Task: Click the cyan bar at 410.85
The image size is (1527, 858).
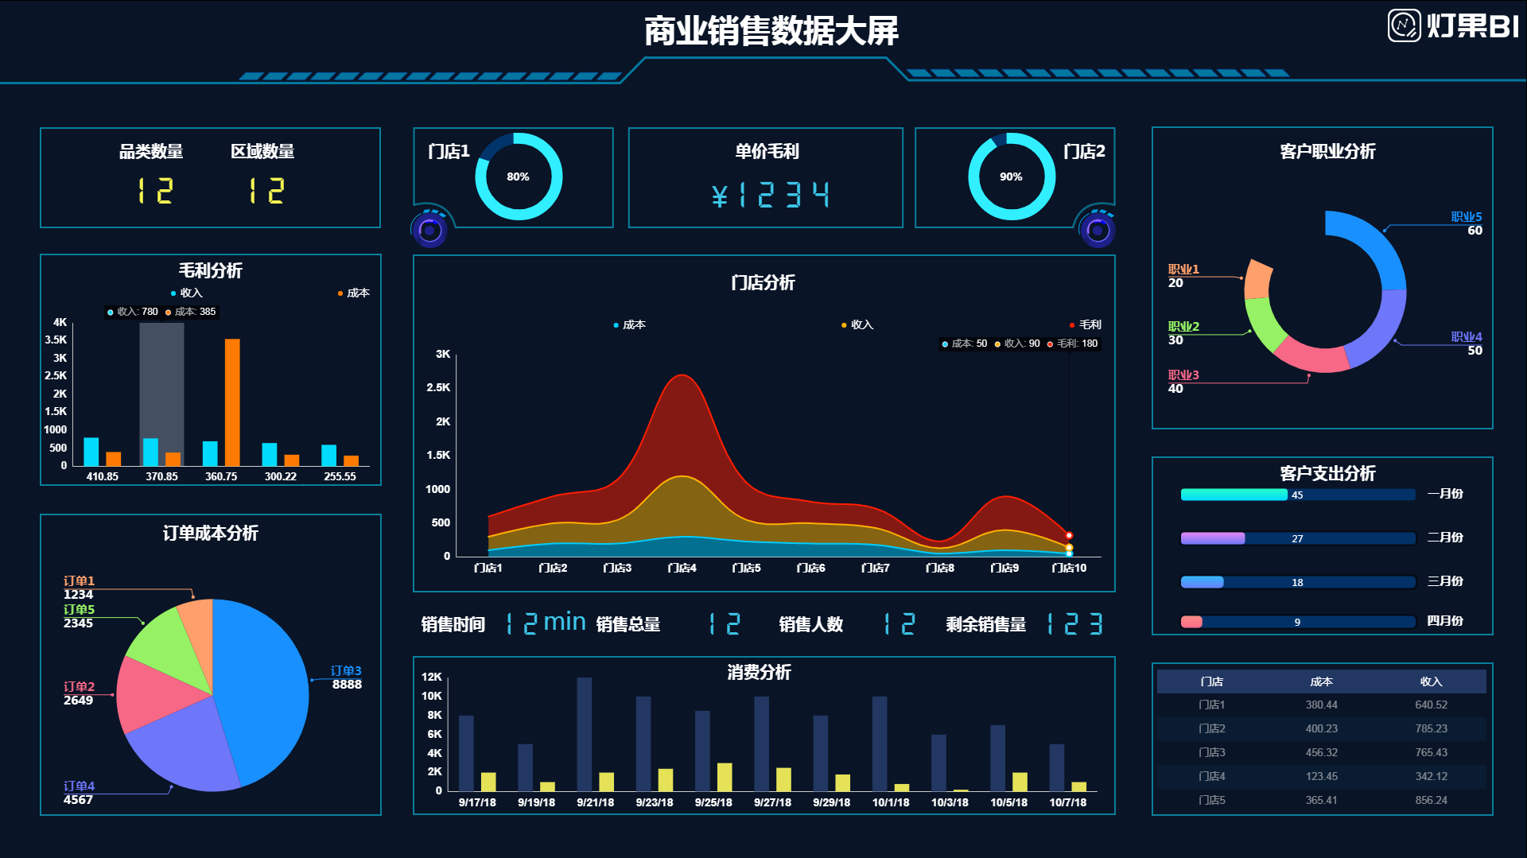Action: click(91, 452)
